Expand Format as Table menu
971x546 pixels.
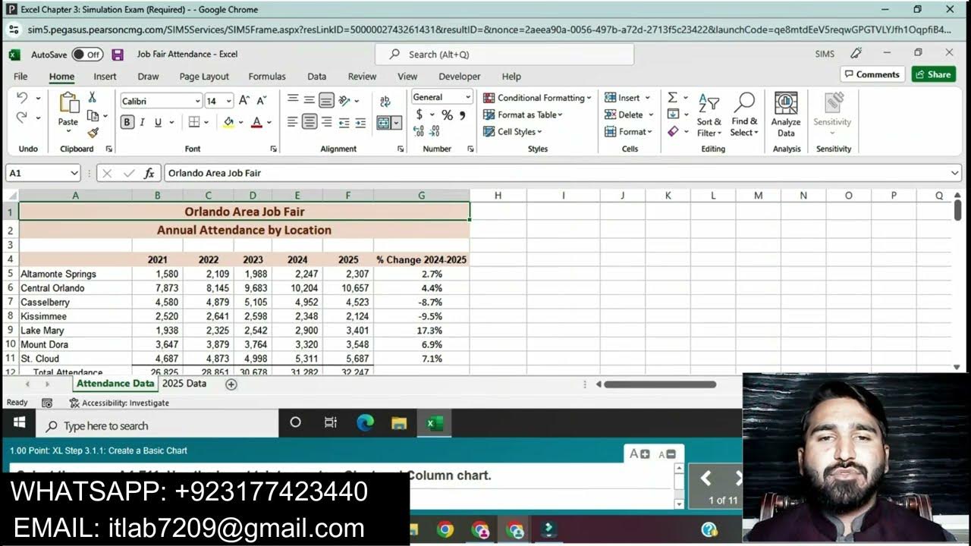(523, 115)
